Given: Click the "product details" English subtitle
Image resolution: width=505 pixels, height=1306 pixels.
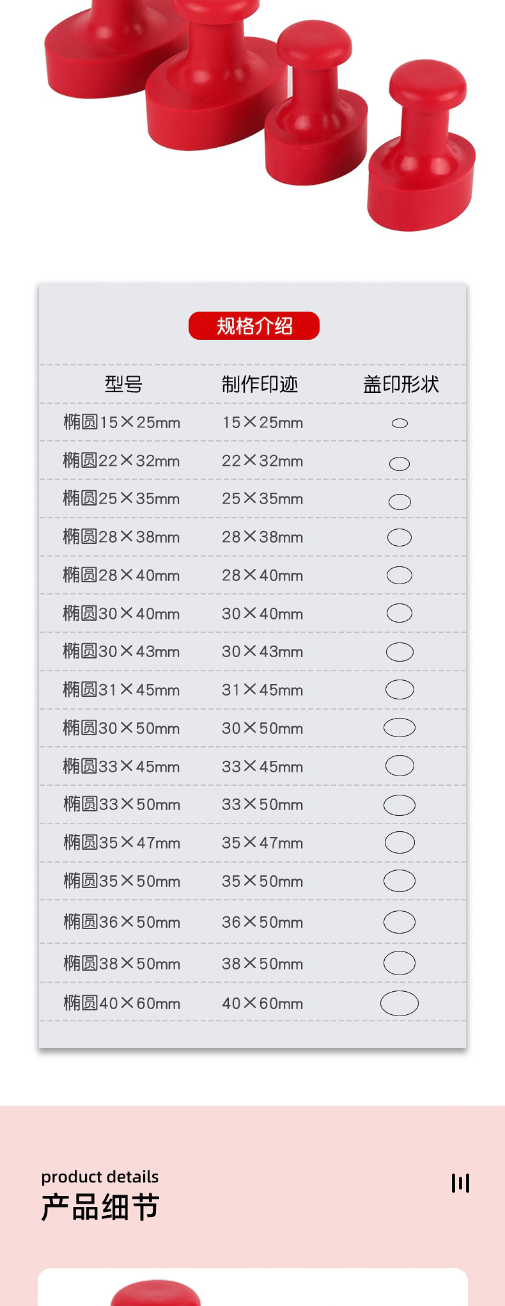Looking at the screenshot, I should pos(100,1177).
